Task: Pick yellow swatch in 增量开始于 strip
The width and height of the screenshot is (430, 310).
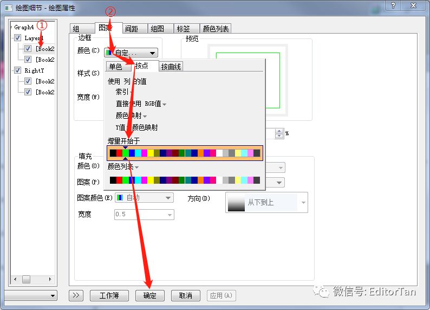Action: 151,153
